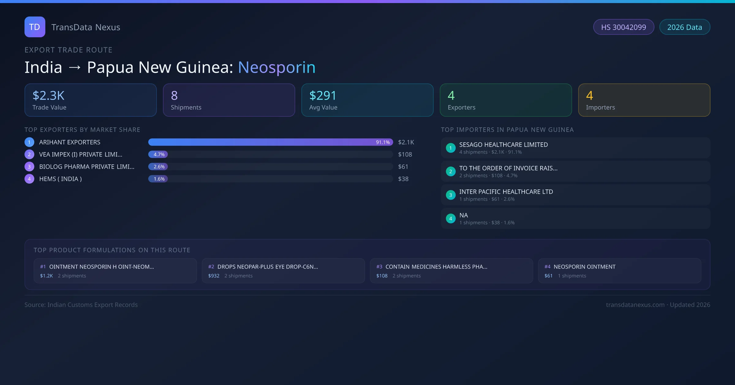The image size is (735, 385).
Task: Click rank 3 badge beside Biolog Pharma
Action: coord(29,167)
